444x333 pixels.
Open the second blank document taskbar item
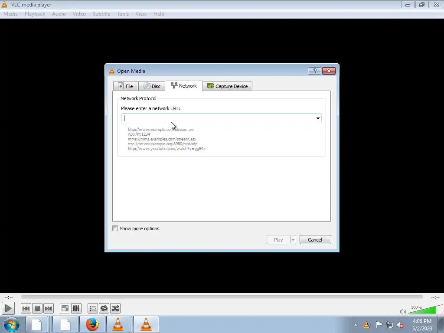click(65, 324)
